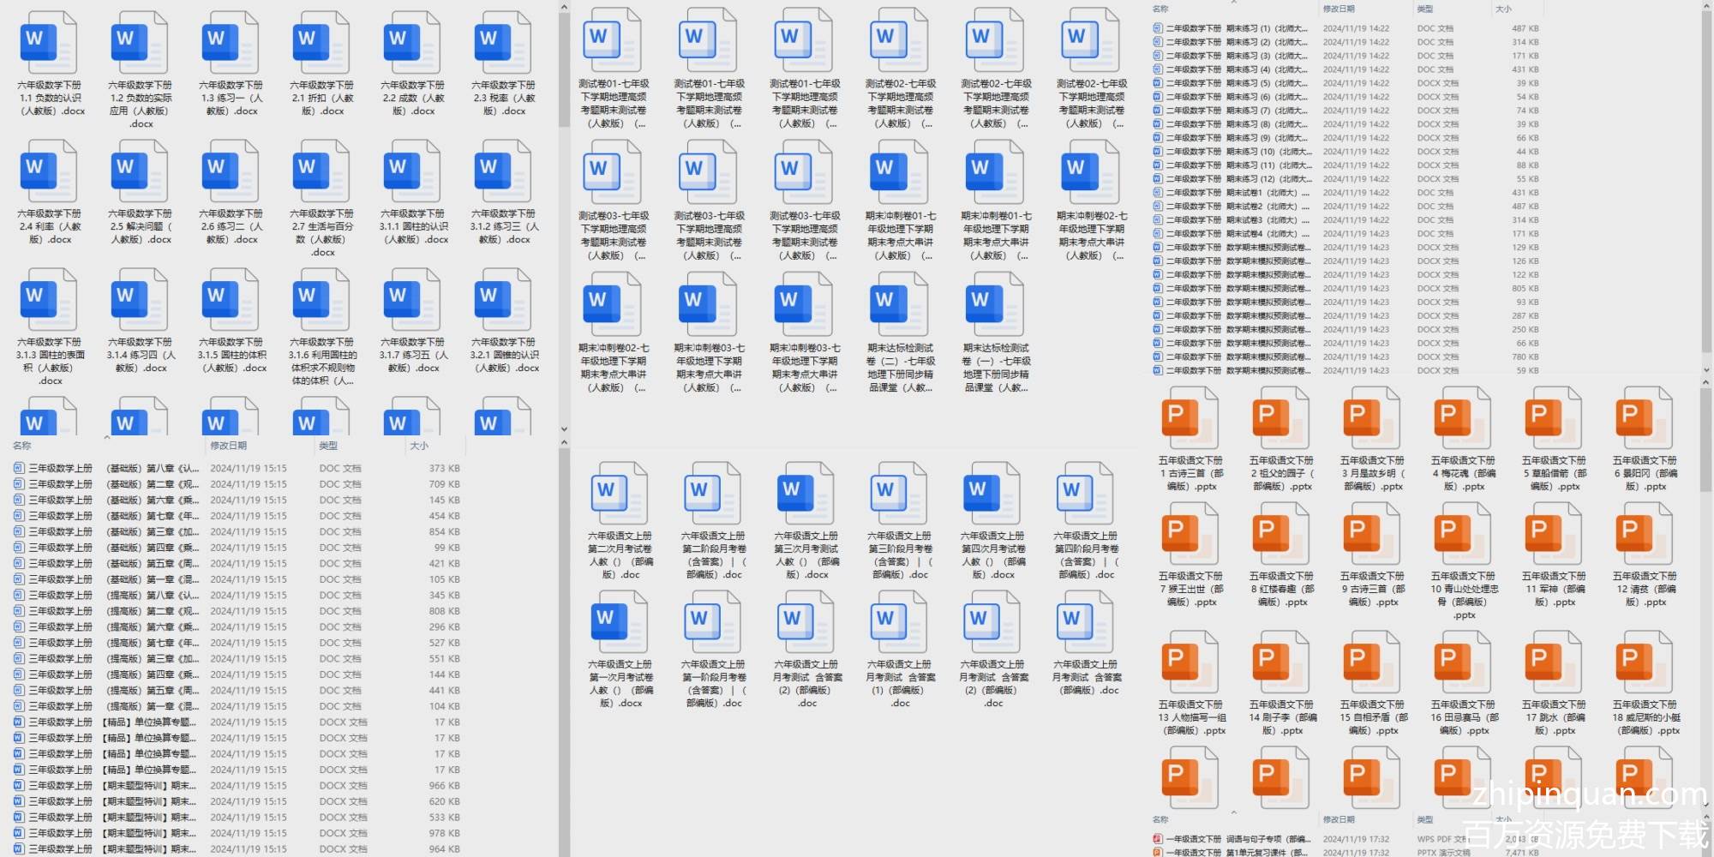Open 六年级语文上册 第二次月考试卷 docx icon

(x=620, y=494)
